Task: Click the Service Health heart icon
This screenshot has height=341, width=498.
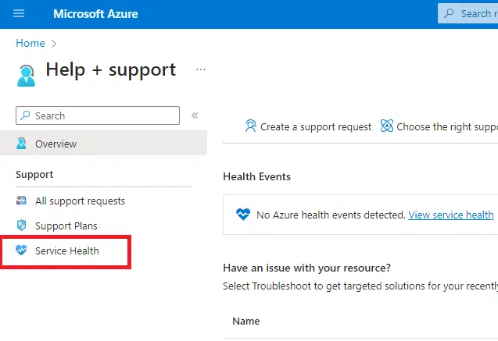Action: (21, 250)
